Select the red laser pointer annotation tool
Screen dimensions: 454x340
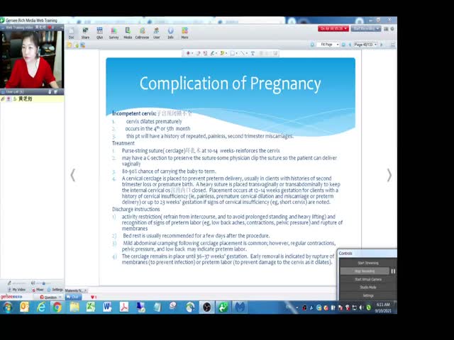[x=188, y=53]
